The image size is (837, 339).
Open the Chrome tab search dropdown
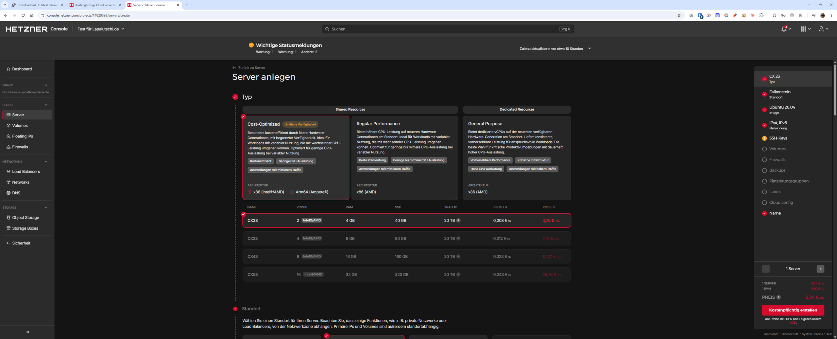pyautogui.click(x=5, y=5)
